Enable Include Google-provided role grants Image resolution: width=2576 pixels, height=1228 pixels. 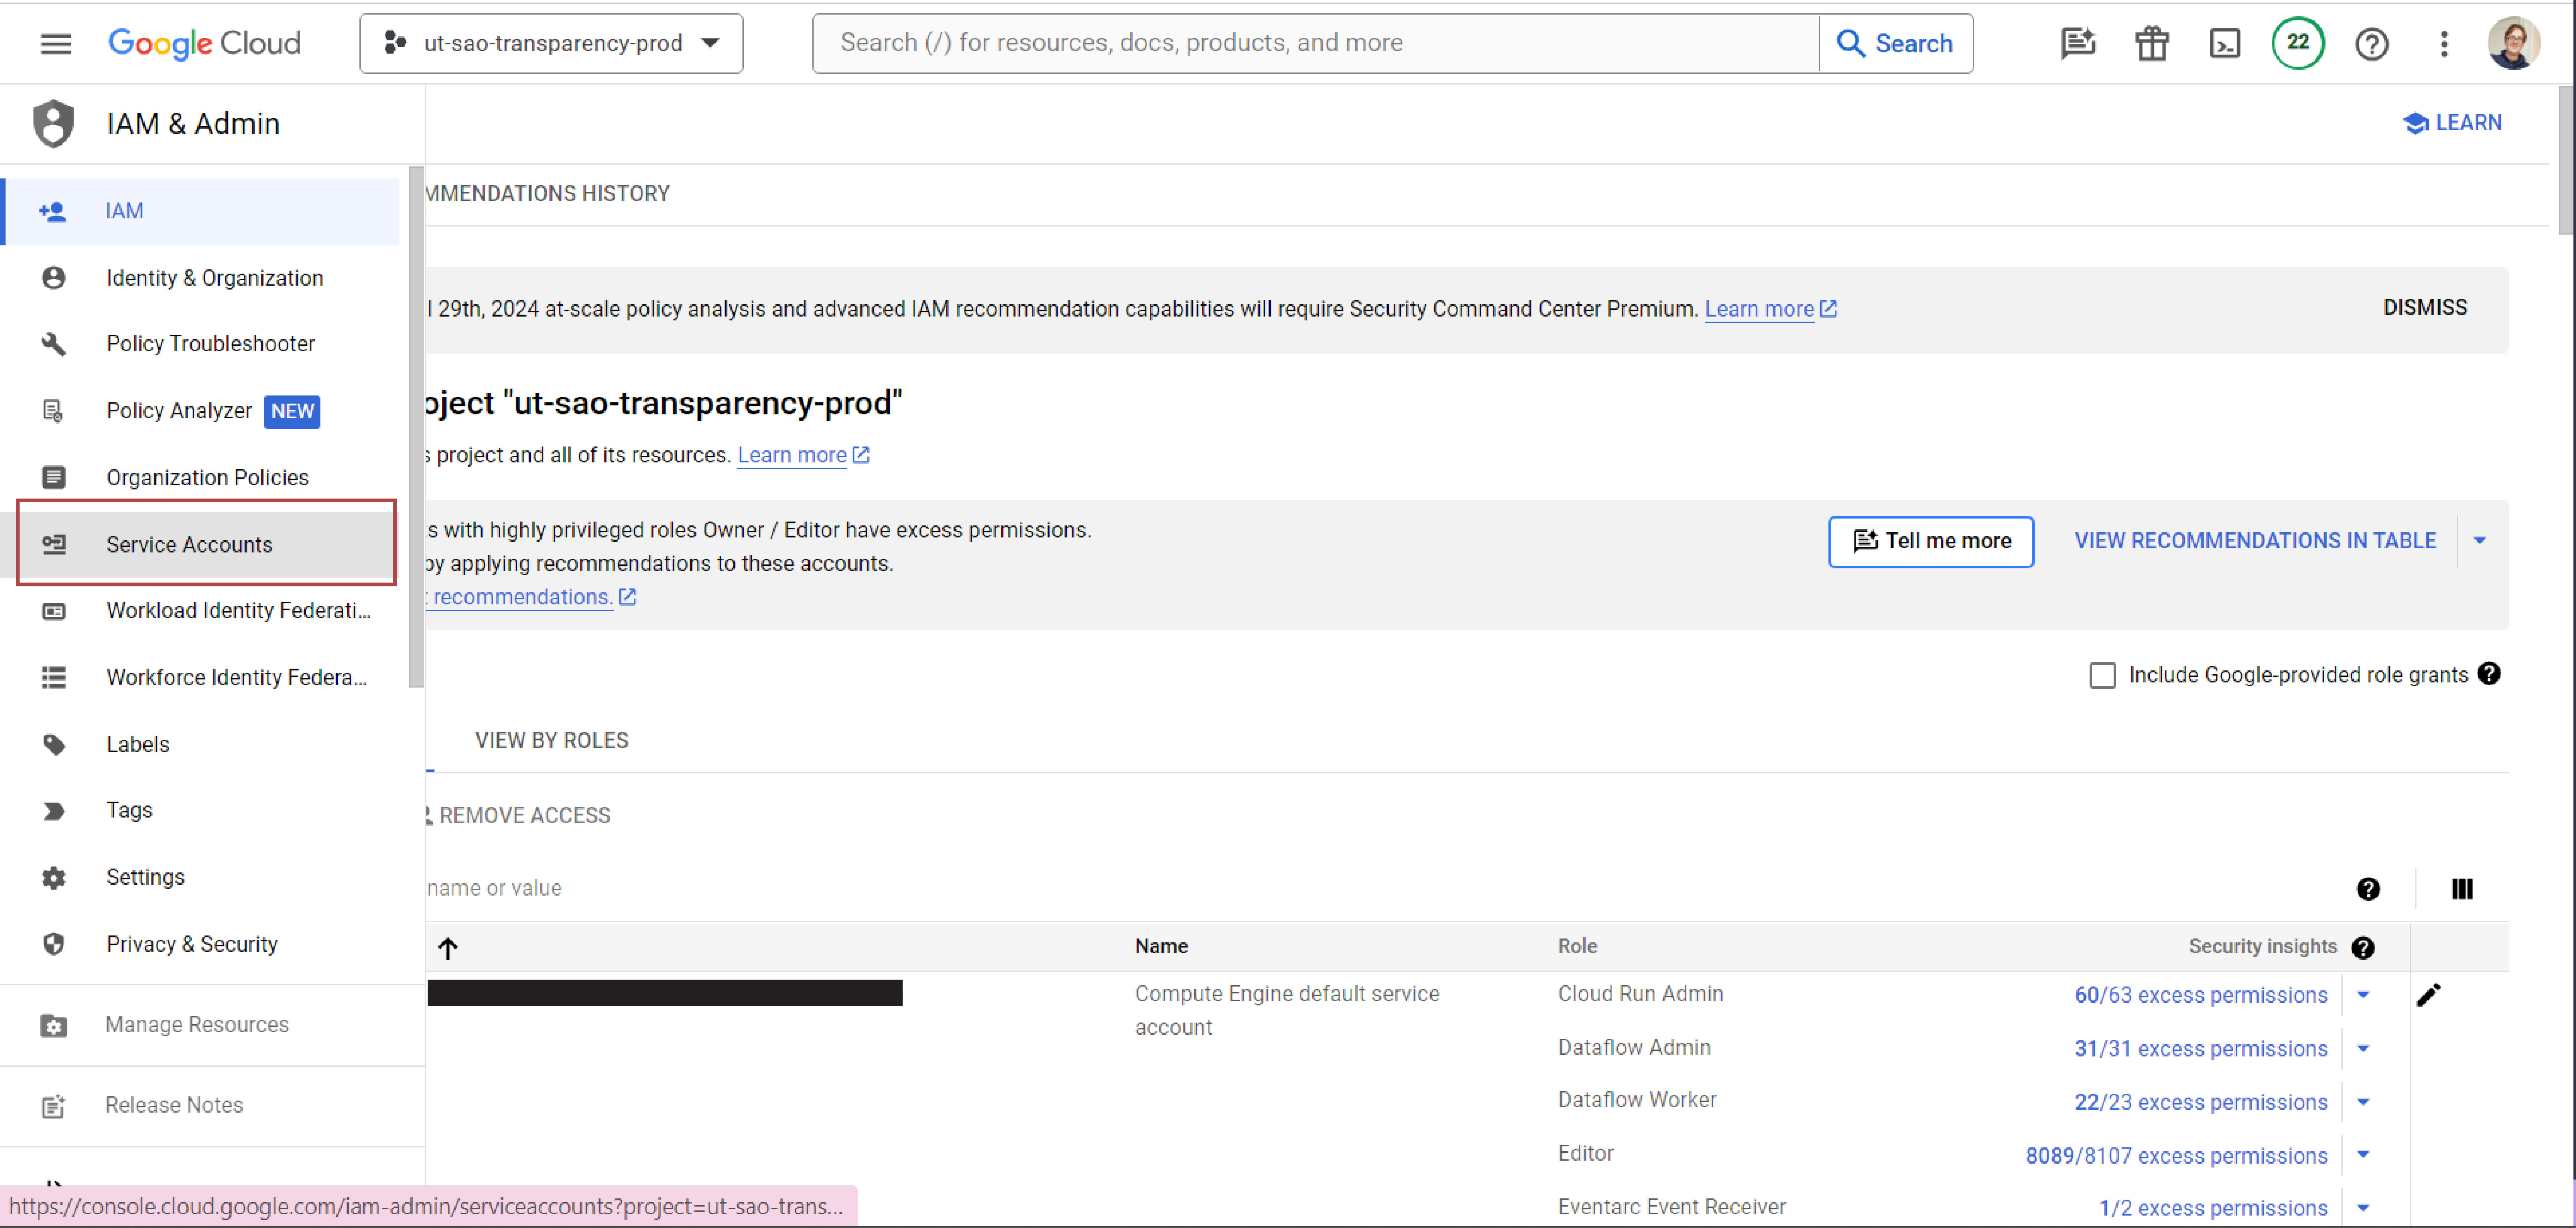(2102, 675)
